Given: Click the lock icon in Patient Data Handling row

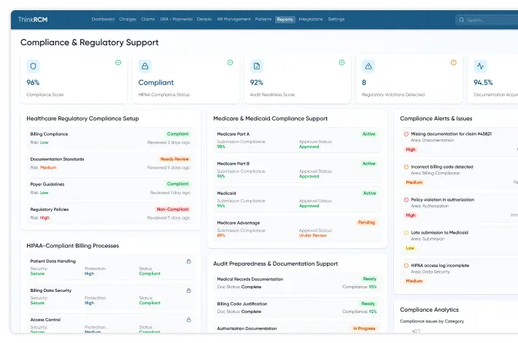Looking at the screenshot, I should 189,261.
